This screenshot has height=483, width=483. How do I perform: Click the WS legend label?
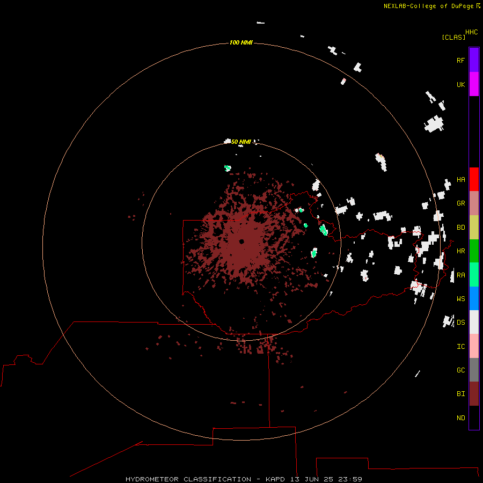pyautogui.click(x=460, y=299)
